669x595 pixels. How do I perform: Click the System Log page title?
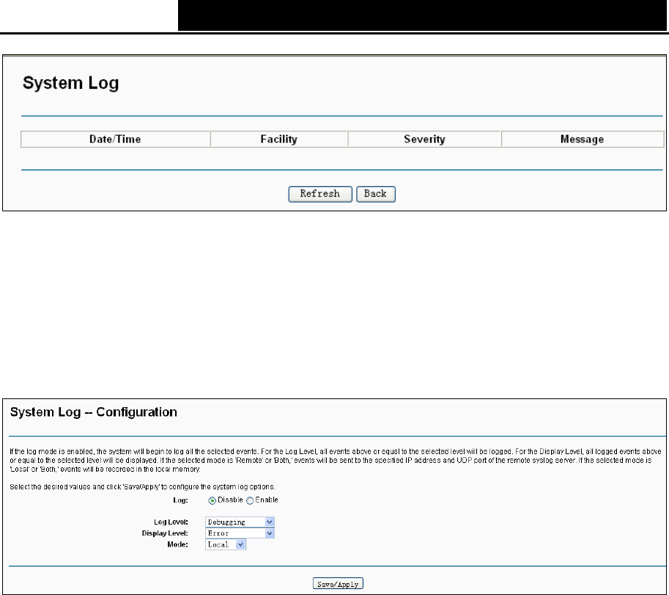point(71,83)
